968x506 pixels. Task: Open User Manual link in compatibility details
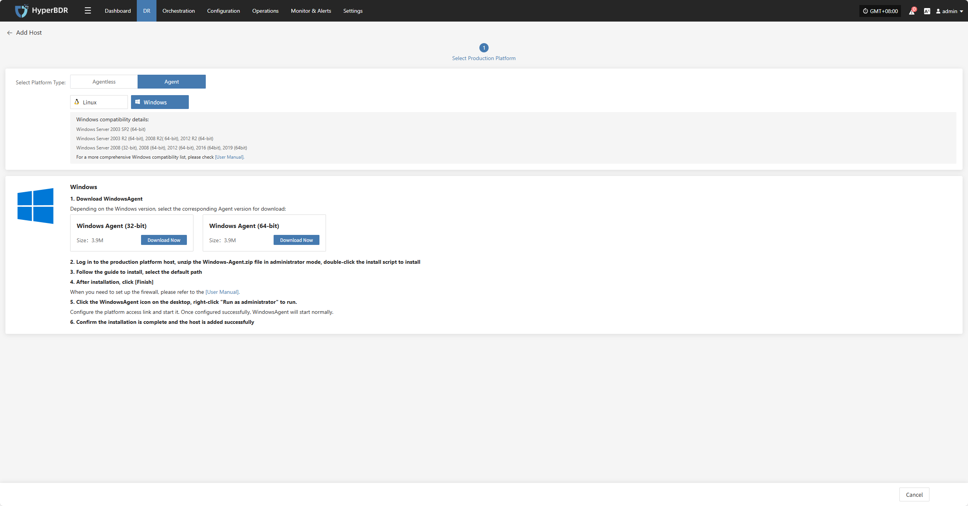[229, 157]
